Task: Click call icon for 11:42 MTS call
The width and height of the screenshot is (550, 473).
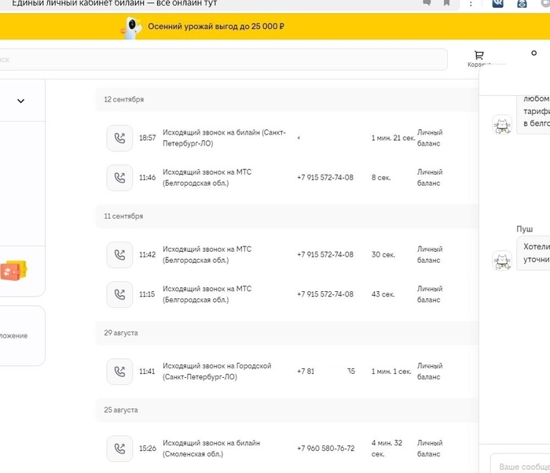Action: (x=119, y=254)
